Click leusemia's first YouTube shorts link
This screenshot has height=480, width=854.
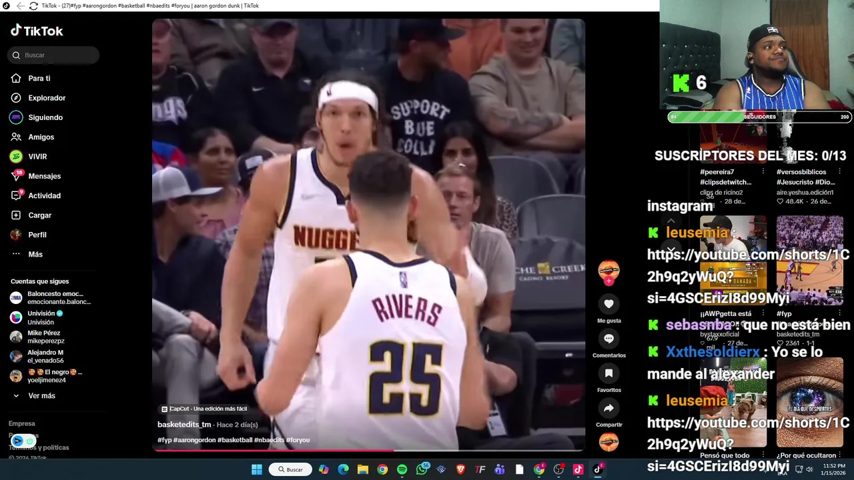[747, 276]
